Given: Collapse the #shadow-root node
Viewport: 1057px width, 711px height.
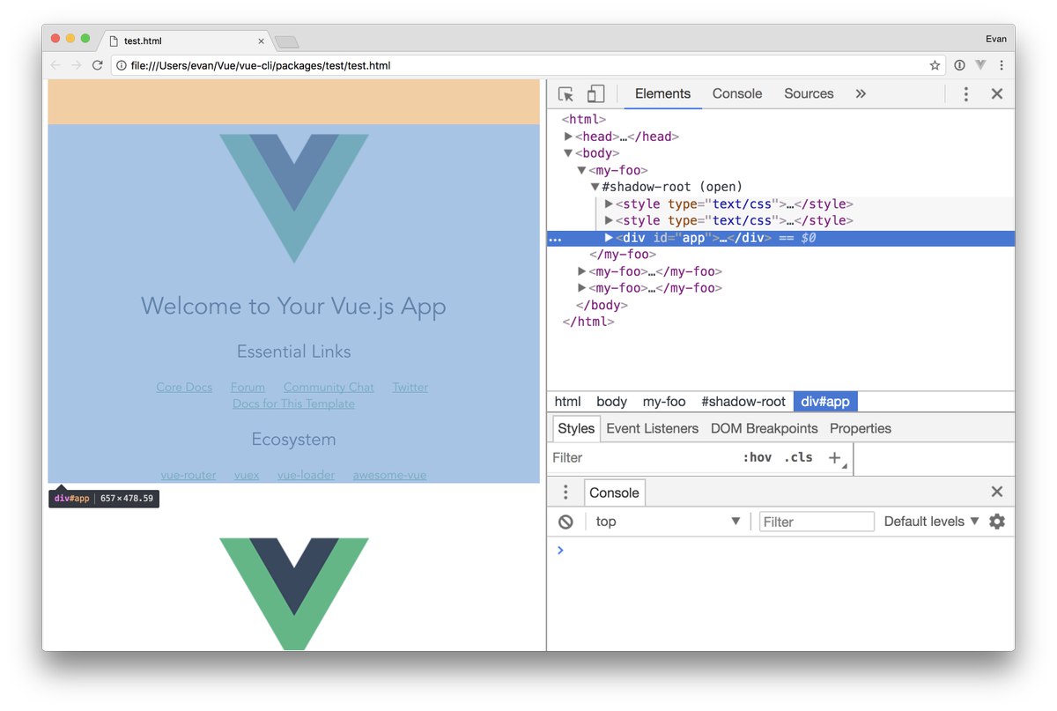Looking at the screenshot, I should pos(595,187).
